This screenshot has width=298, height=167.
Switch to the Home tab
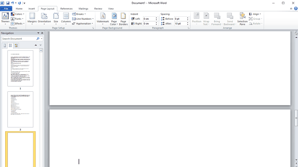[x=19, y=9]
